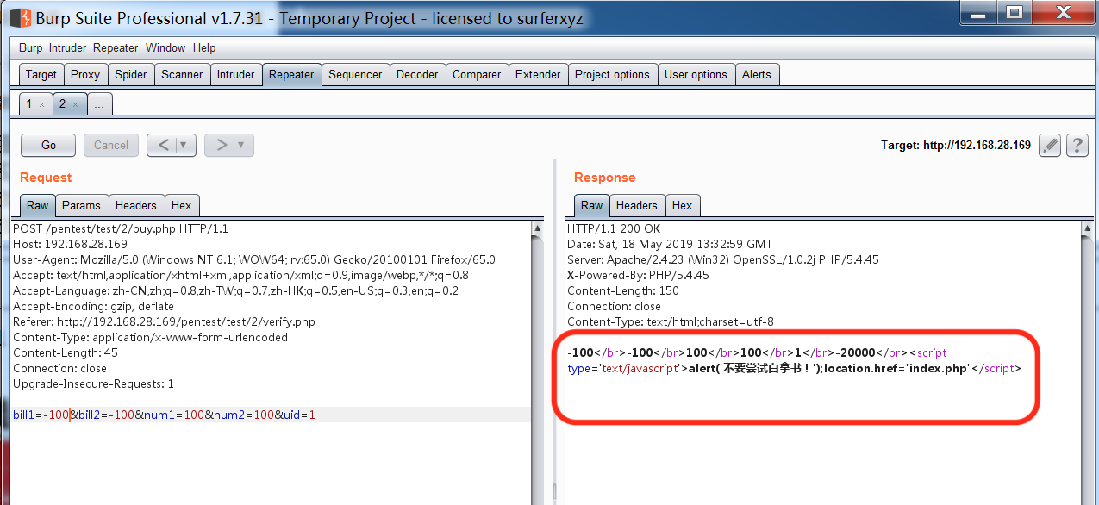This screenshot has height=505, width=1099.
Task: Send the request with the Go button
Action: pos(48,145)
